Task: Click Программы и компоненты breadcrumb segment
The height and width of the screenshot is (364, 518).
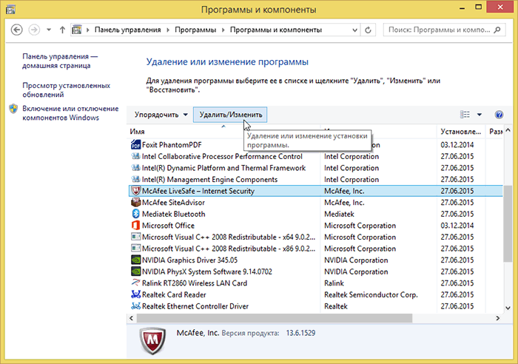Action: [276, 30]
